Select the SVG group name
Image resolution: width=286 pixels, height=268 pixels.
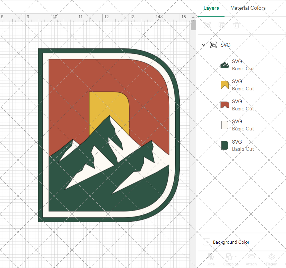pyautogui.click(x=225, y=45)
